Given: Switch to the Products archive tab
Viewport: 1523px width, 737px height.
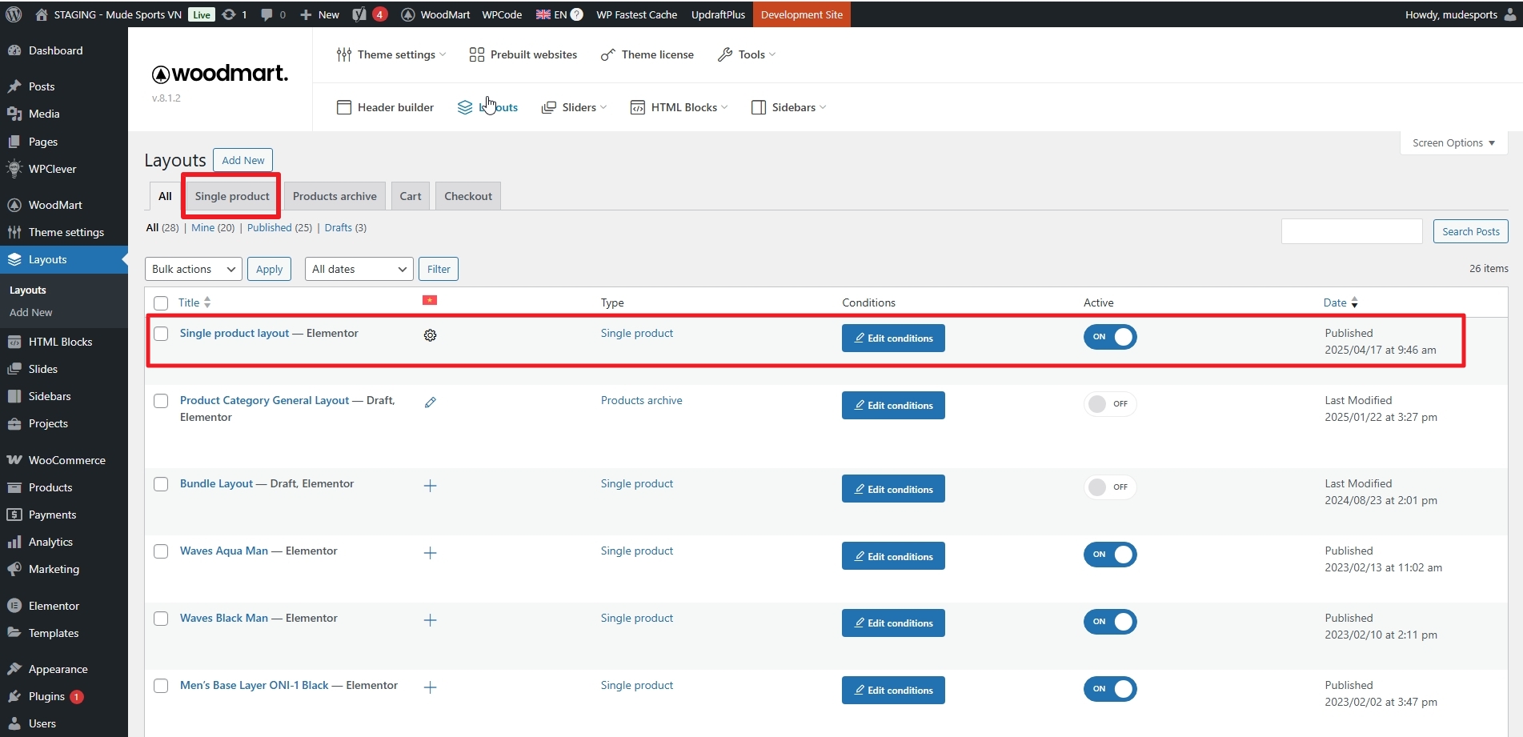Looking at the screenshot, I should click(x=335, y=196).
